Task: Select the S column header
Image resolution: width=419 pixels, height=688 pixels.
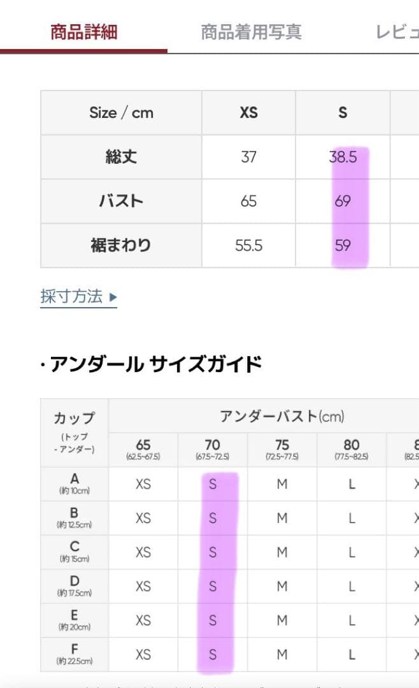Action: (x=343, y=113)
